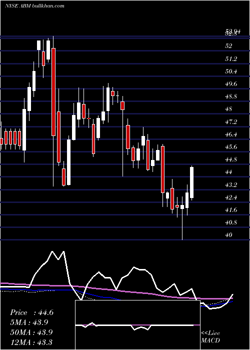
Task: Click the 12MA : 43.3 readout
Action: pyautogui.click(x=31, y=342)
